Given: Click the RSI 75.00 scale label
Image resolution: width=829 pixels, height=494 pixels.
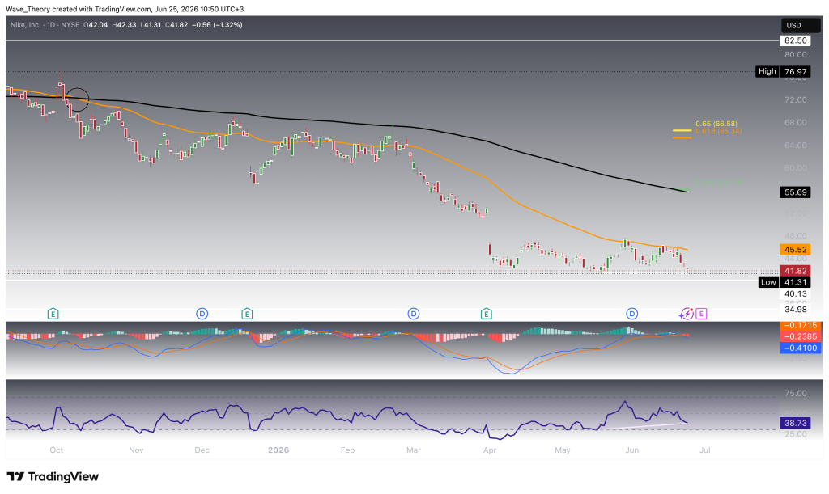Looking at the screenshot, I should coord(795,393).
